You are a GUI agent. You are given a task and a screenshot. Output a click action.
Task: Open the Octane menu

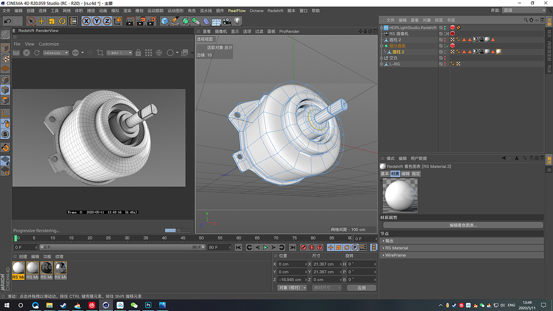point(257,11)
